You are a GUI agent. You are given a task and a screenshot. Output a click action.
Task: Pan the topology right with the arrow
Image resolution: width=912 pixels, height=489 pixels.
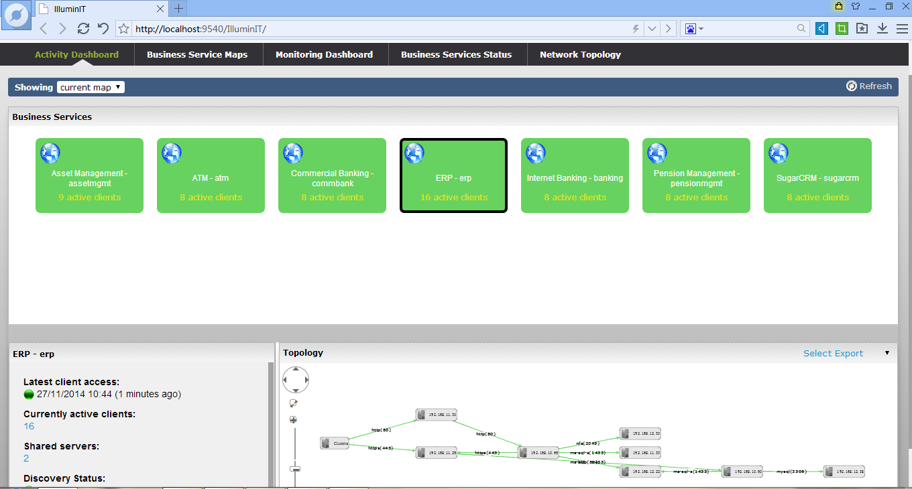(x=306, y=380)
